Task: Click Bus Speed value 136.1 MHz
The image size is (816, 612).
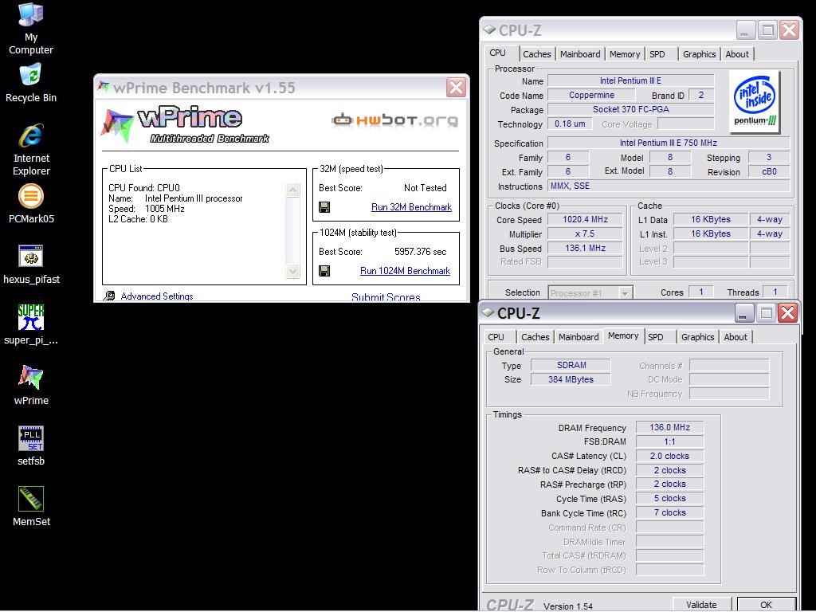Action: pos(585,249)
